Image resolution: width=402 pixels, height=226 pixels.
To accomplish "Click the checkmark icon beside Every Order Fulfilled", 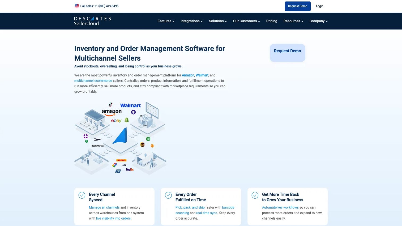I will coord(168,195).
